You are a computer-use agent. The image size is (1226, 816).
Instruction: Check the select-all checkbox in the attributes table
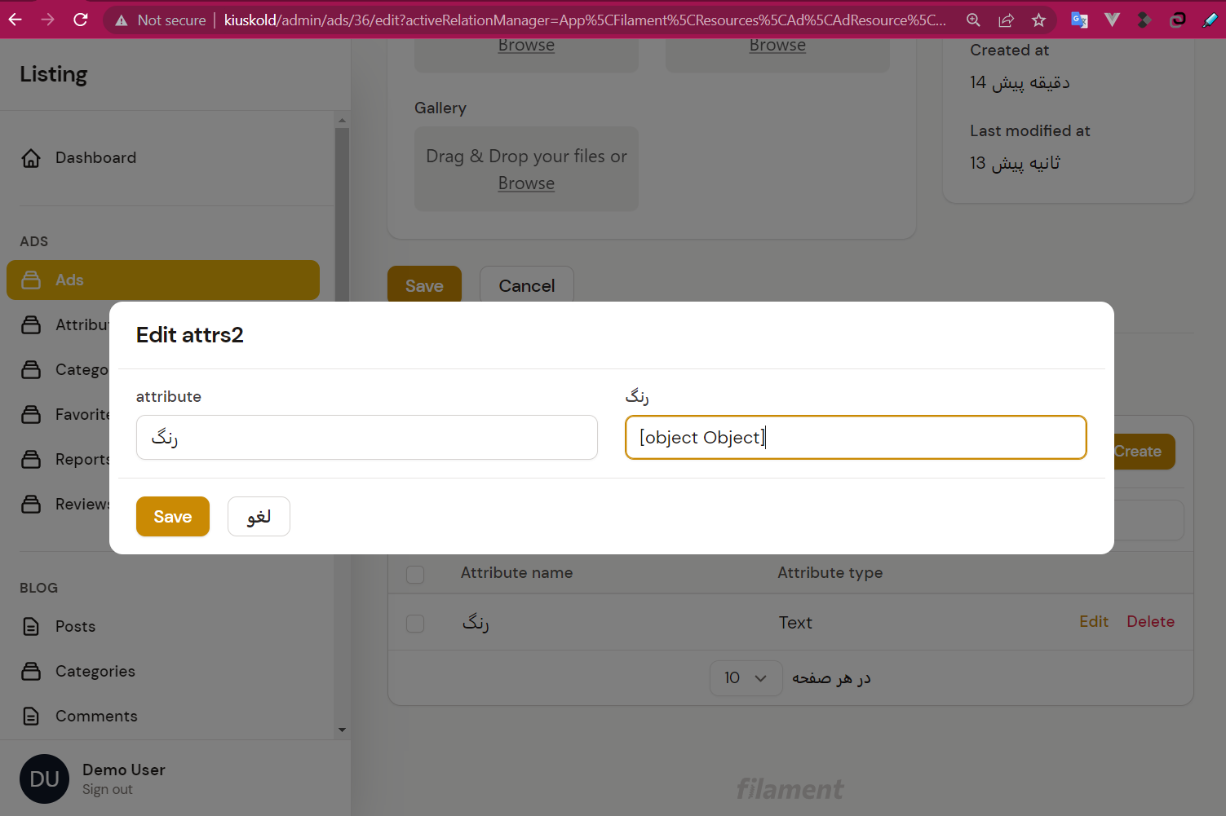[414, 574]
